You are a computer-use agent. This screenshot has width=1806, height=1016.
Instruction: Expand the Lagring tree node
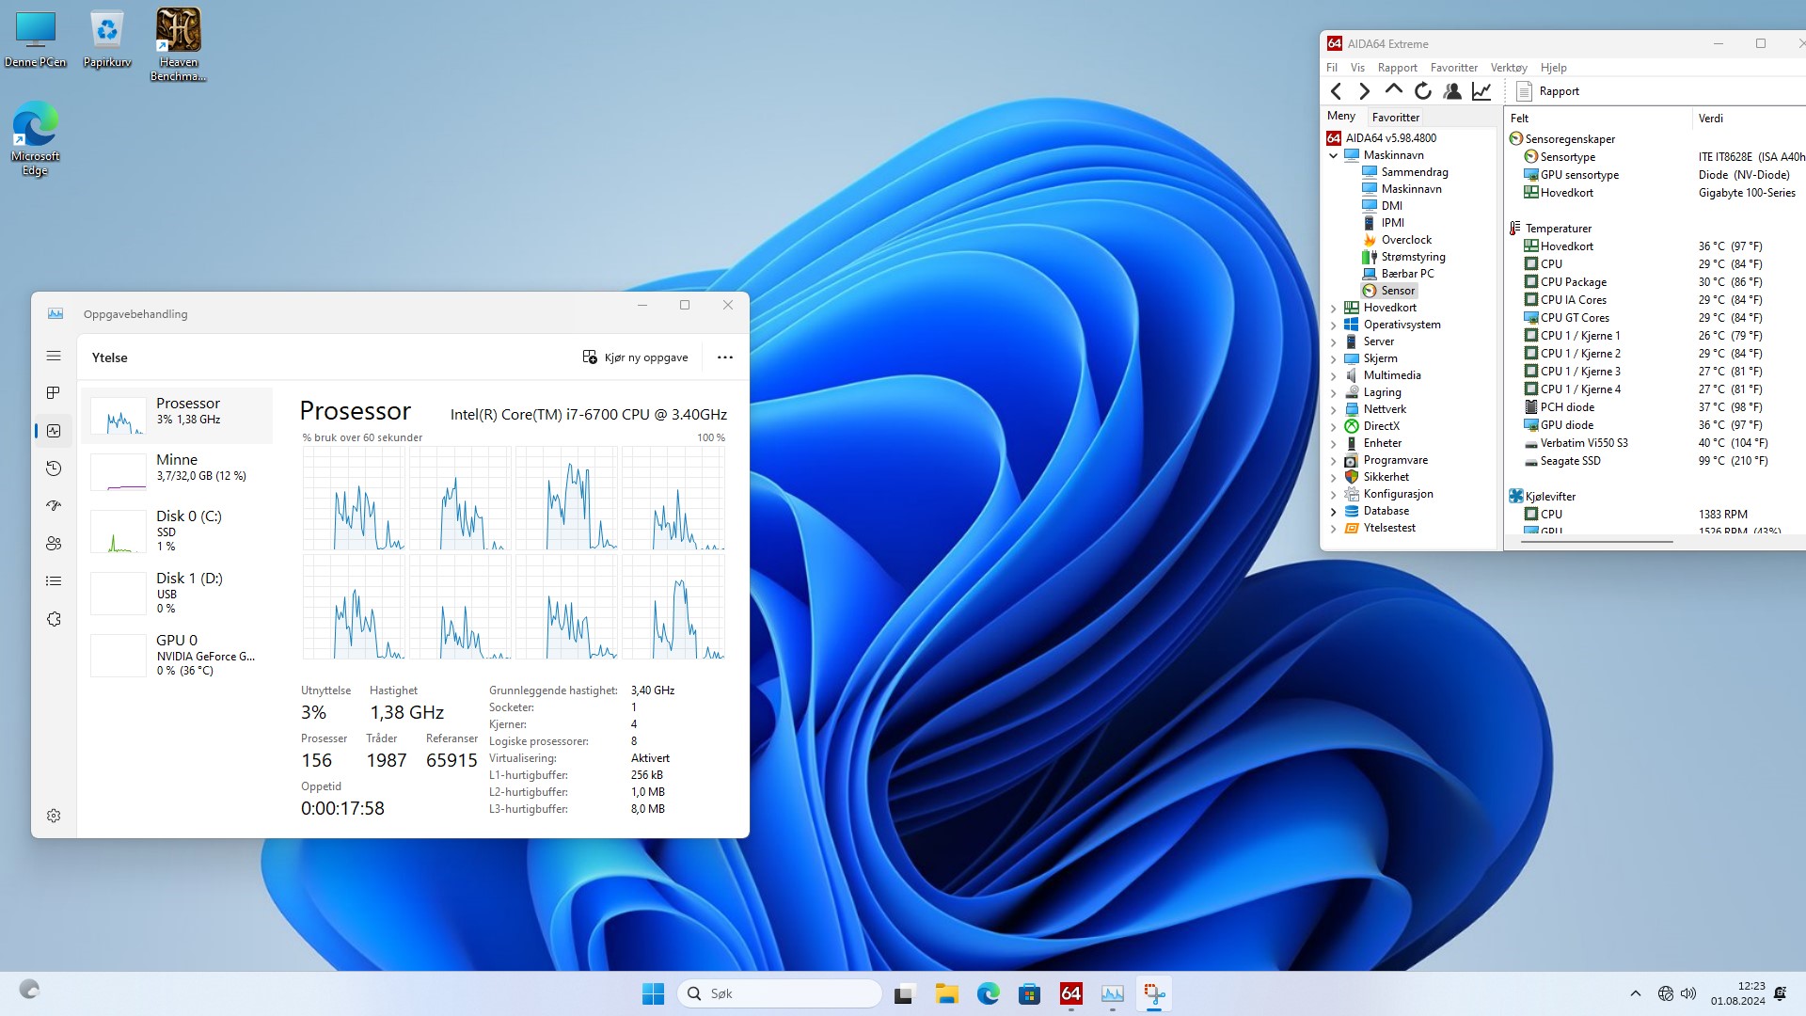pos(1333,392)
